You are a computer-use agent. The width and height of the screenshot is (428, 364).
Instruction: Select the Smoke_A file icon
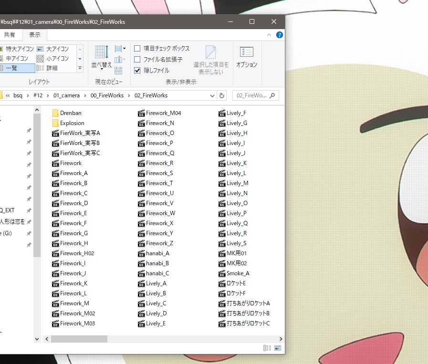tap(222, 273)
